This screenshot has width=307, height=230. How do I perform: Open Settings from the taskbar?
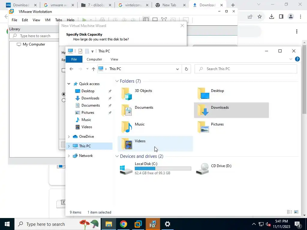click(x=167, y=224)
